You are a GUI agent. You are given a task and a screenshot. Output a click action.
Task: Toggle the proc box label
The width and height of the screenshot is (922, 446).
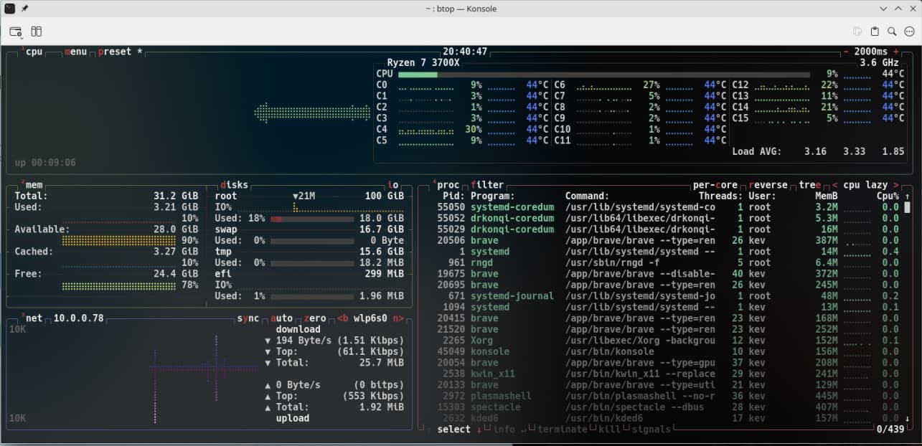[448, 185]
